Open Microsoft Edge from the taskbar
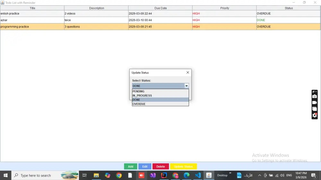Screen dimensions: 321x180 pos(187,175)
